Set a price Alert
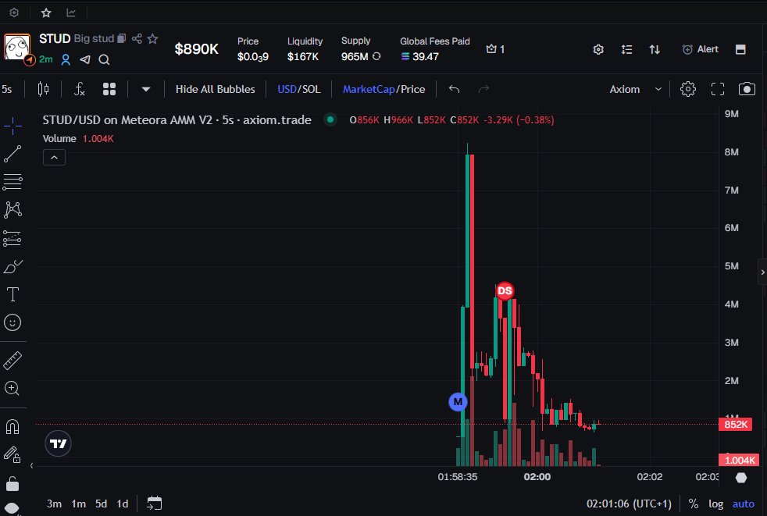Image resolution: width=767 pixels, height=516 pixels. tap(700, 49)
